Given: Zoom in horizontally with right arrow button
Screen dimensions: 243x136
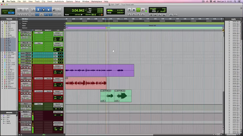Looking at the screenshot, I should [28, 10].
